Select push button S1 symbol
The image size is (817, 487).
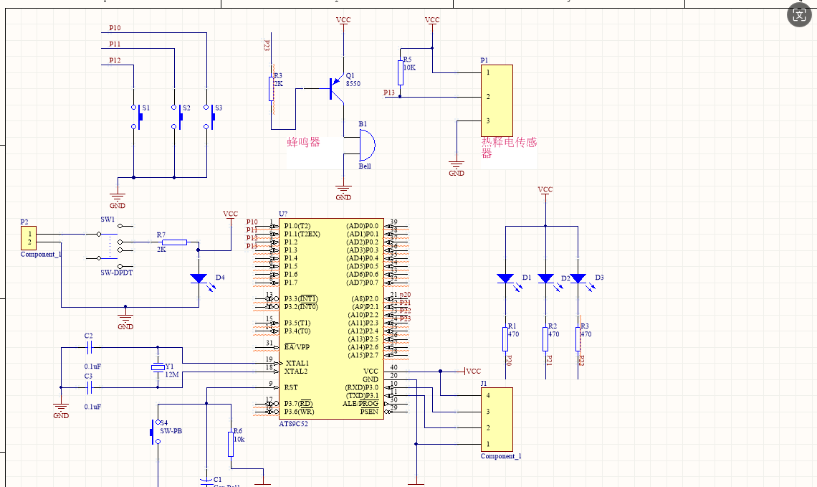[136, 117]
